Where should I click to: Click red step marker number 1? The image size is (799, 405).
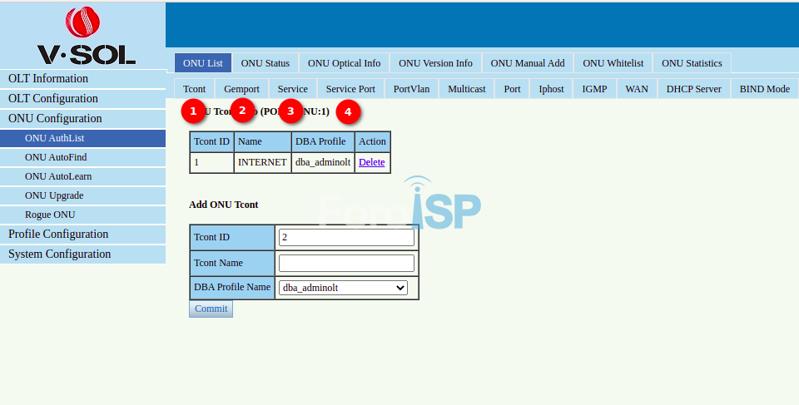193,111
